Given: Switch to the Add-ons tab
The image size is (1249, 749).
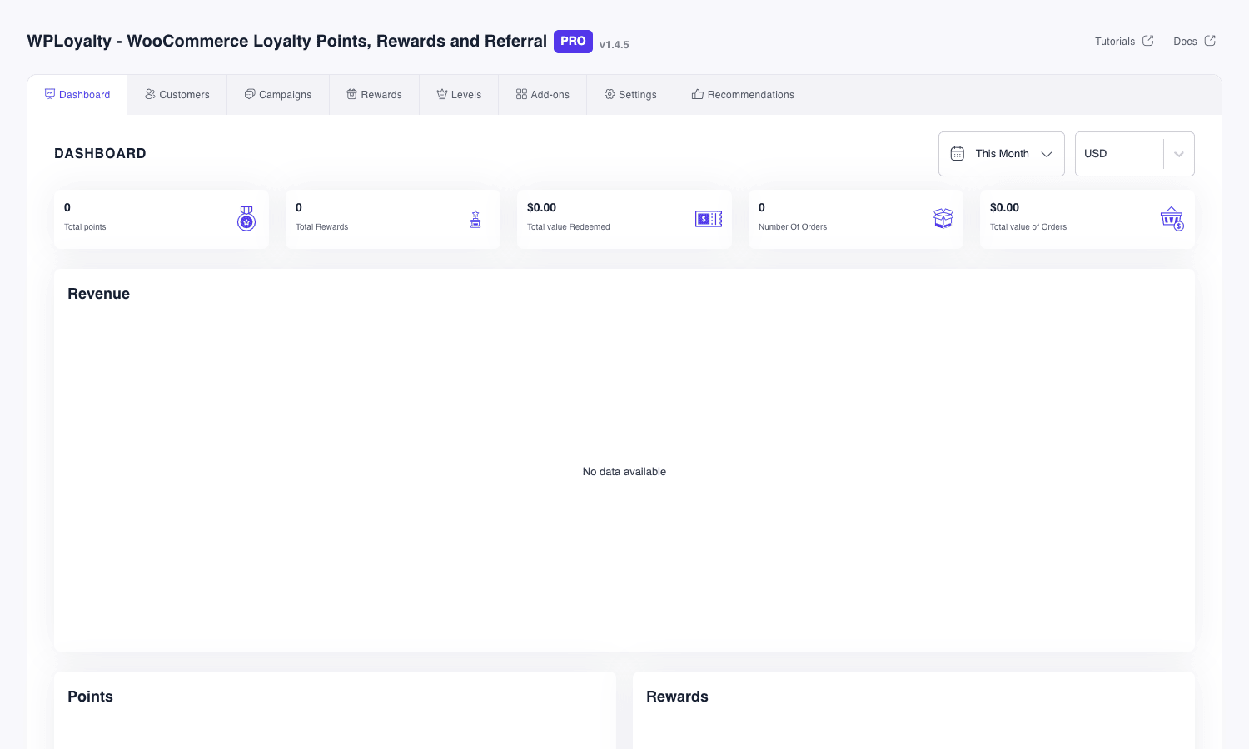Looking at the screenshot, I should [x=543, y=95].
